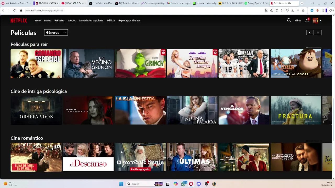Open Copilot from the taskbar
Viewport: 335px width, 188px height.
coord(176,184)
